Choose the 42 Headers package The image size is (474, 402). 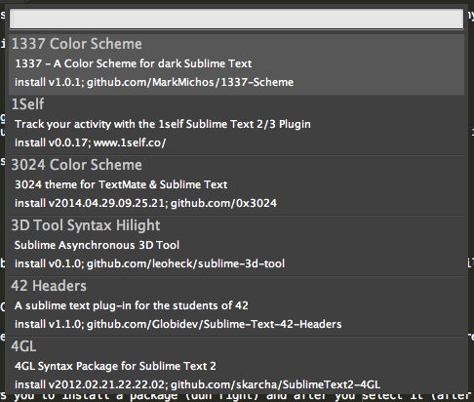pyautogui.click(x=236, y=306)
